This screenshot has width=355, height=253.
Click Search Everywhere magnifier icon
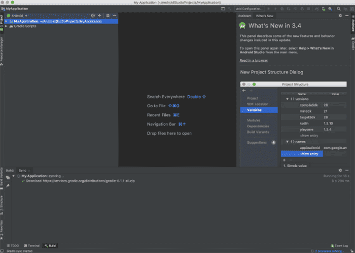[x=338, y=9]
